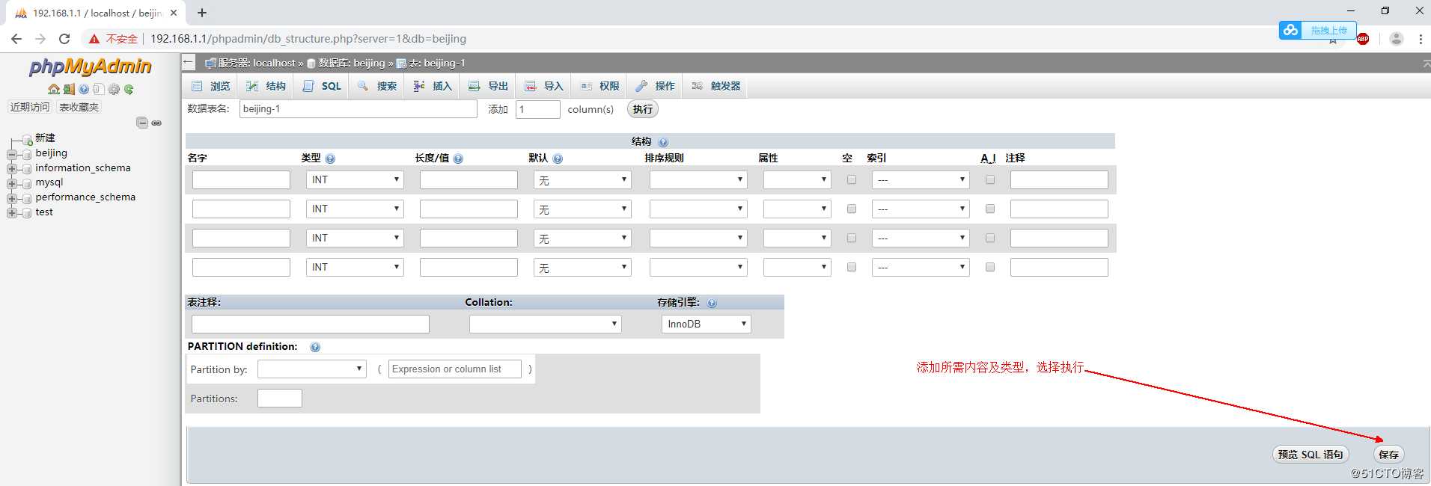Select performance_schema in the tree
This screenshot has width=1431, height=486.
pyautogui.click(x=85, y=197)
